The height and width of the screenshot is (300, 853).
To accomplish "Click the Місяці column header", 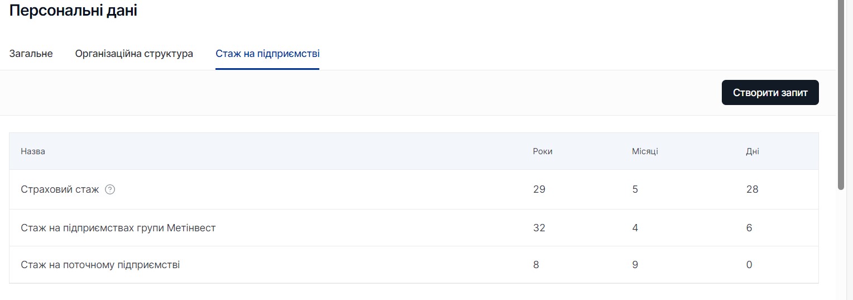I will pos(645,151).
